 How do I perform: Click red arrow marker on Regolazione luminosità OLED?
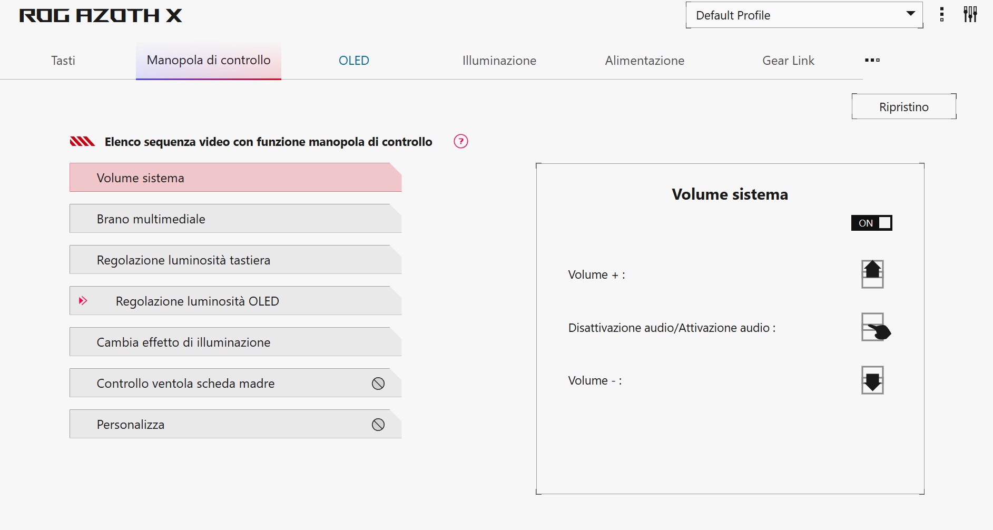point(83,301)
